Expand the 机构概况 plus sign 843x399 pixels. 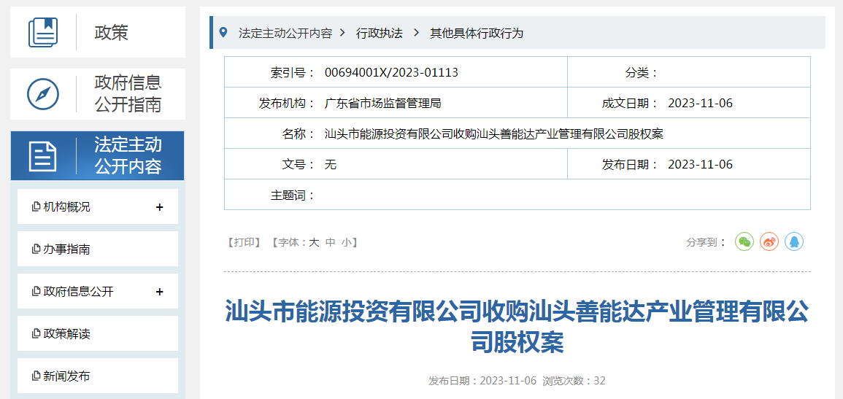pyautogui.click(x=159, y=206)
